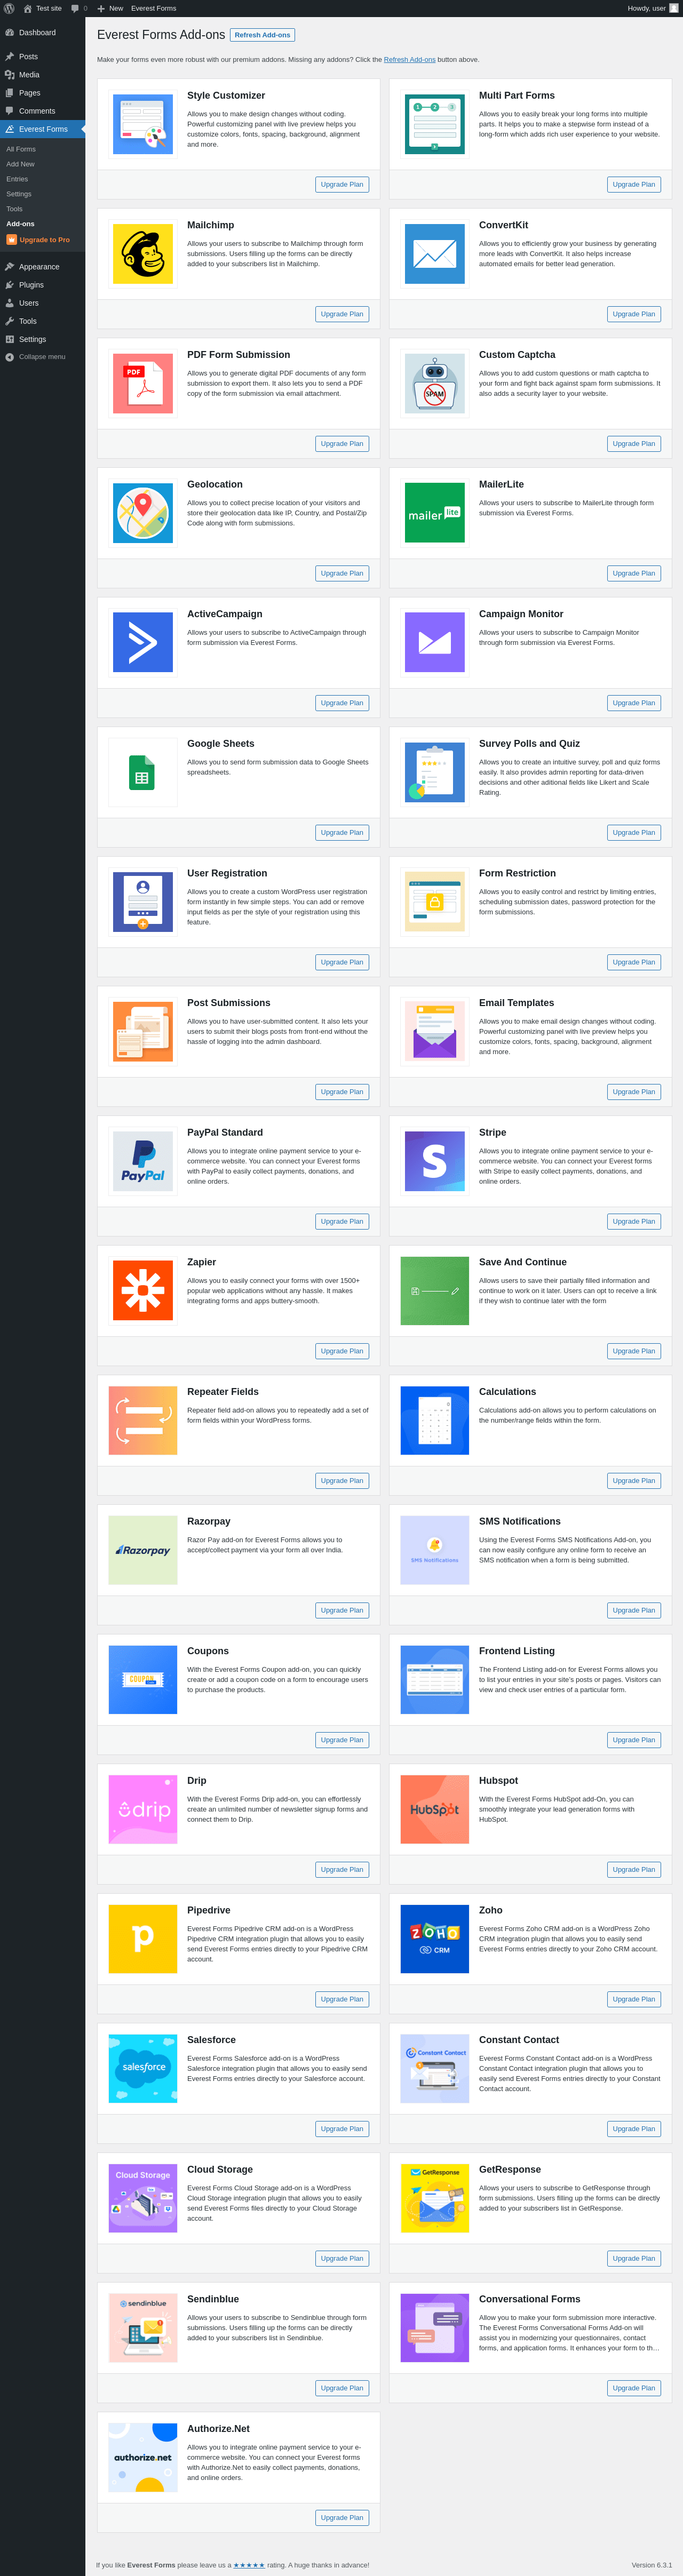Click the Repeater Fields icon
Image resolution: width=683 pixels, height=2576 pixels.
143,1420
